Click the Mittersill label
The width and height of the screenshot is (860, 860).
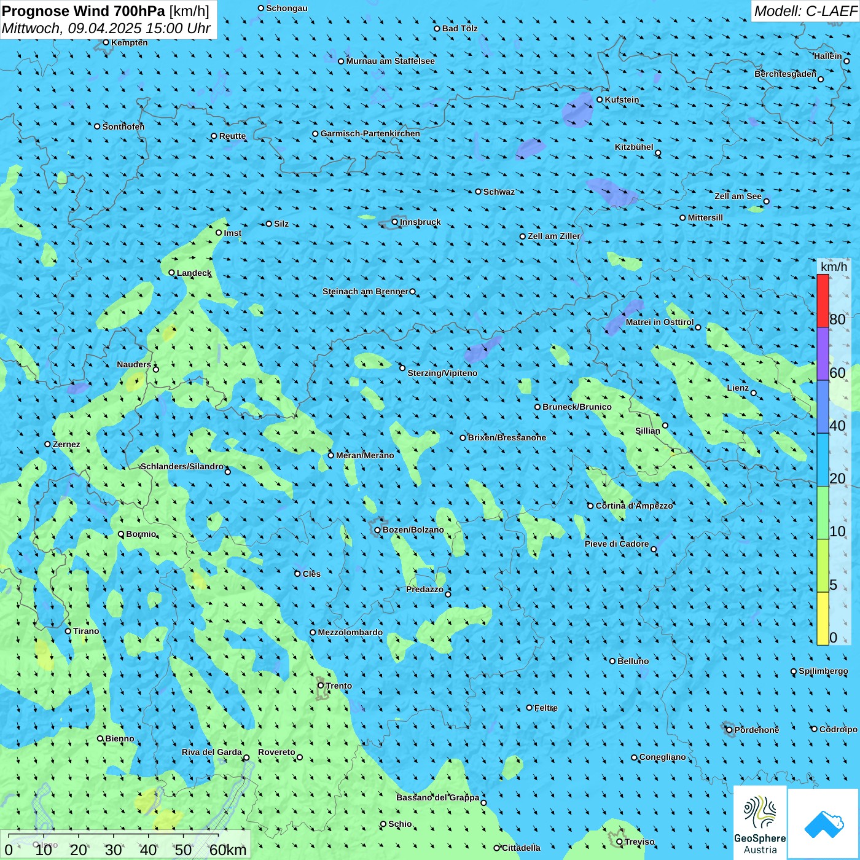pyautogui.click(x=705, y=217)
